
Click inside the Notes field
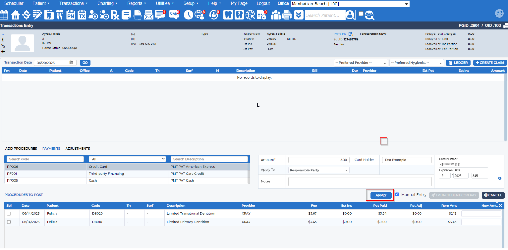coord(360,181)
